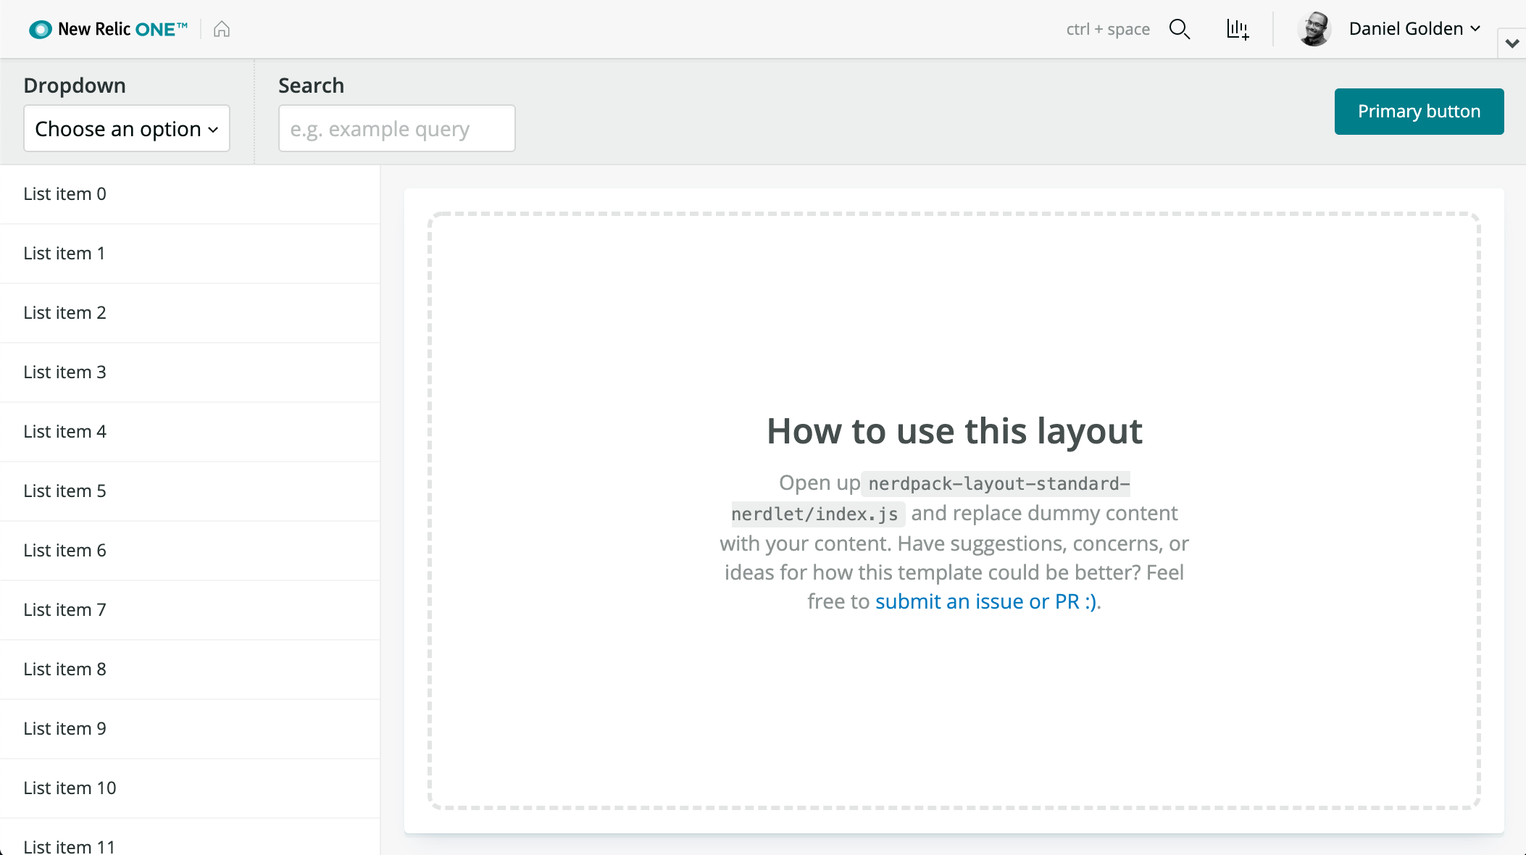Select List item 3
Viewport: 1526px width, 855px height.
(65, 372)
